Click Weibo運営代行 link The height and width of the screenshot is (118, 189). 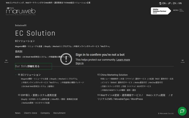141,83
